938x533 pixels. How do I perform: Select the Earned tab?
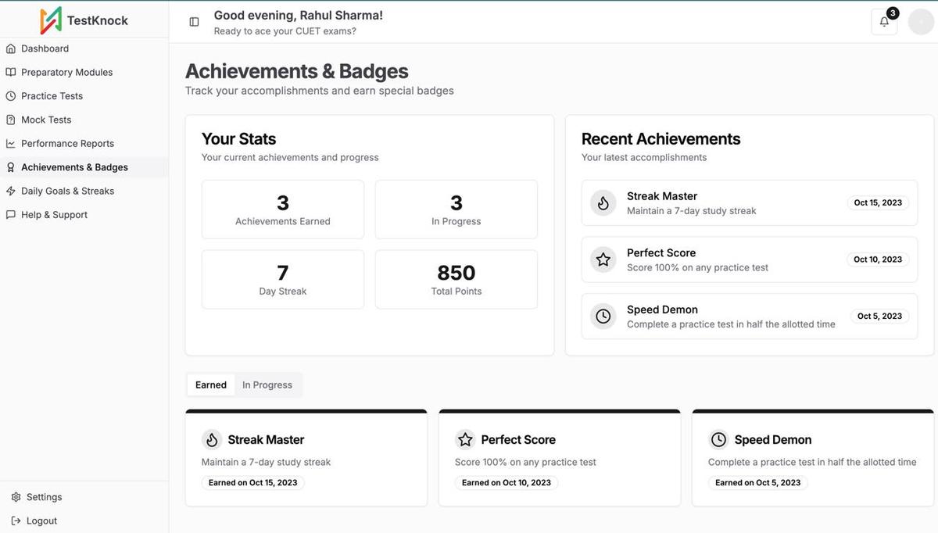click(210, 385)
